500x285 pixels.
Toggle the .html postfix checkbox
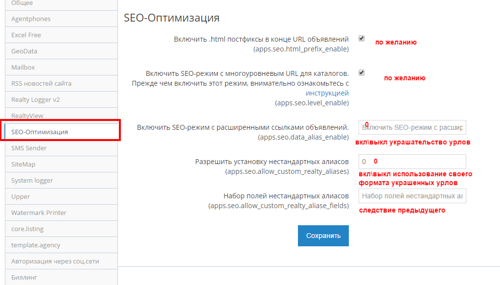pyautogui.click(x=361, y=38)
